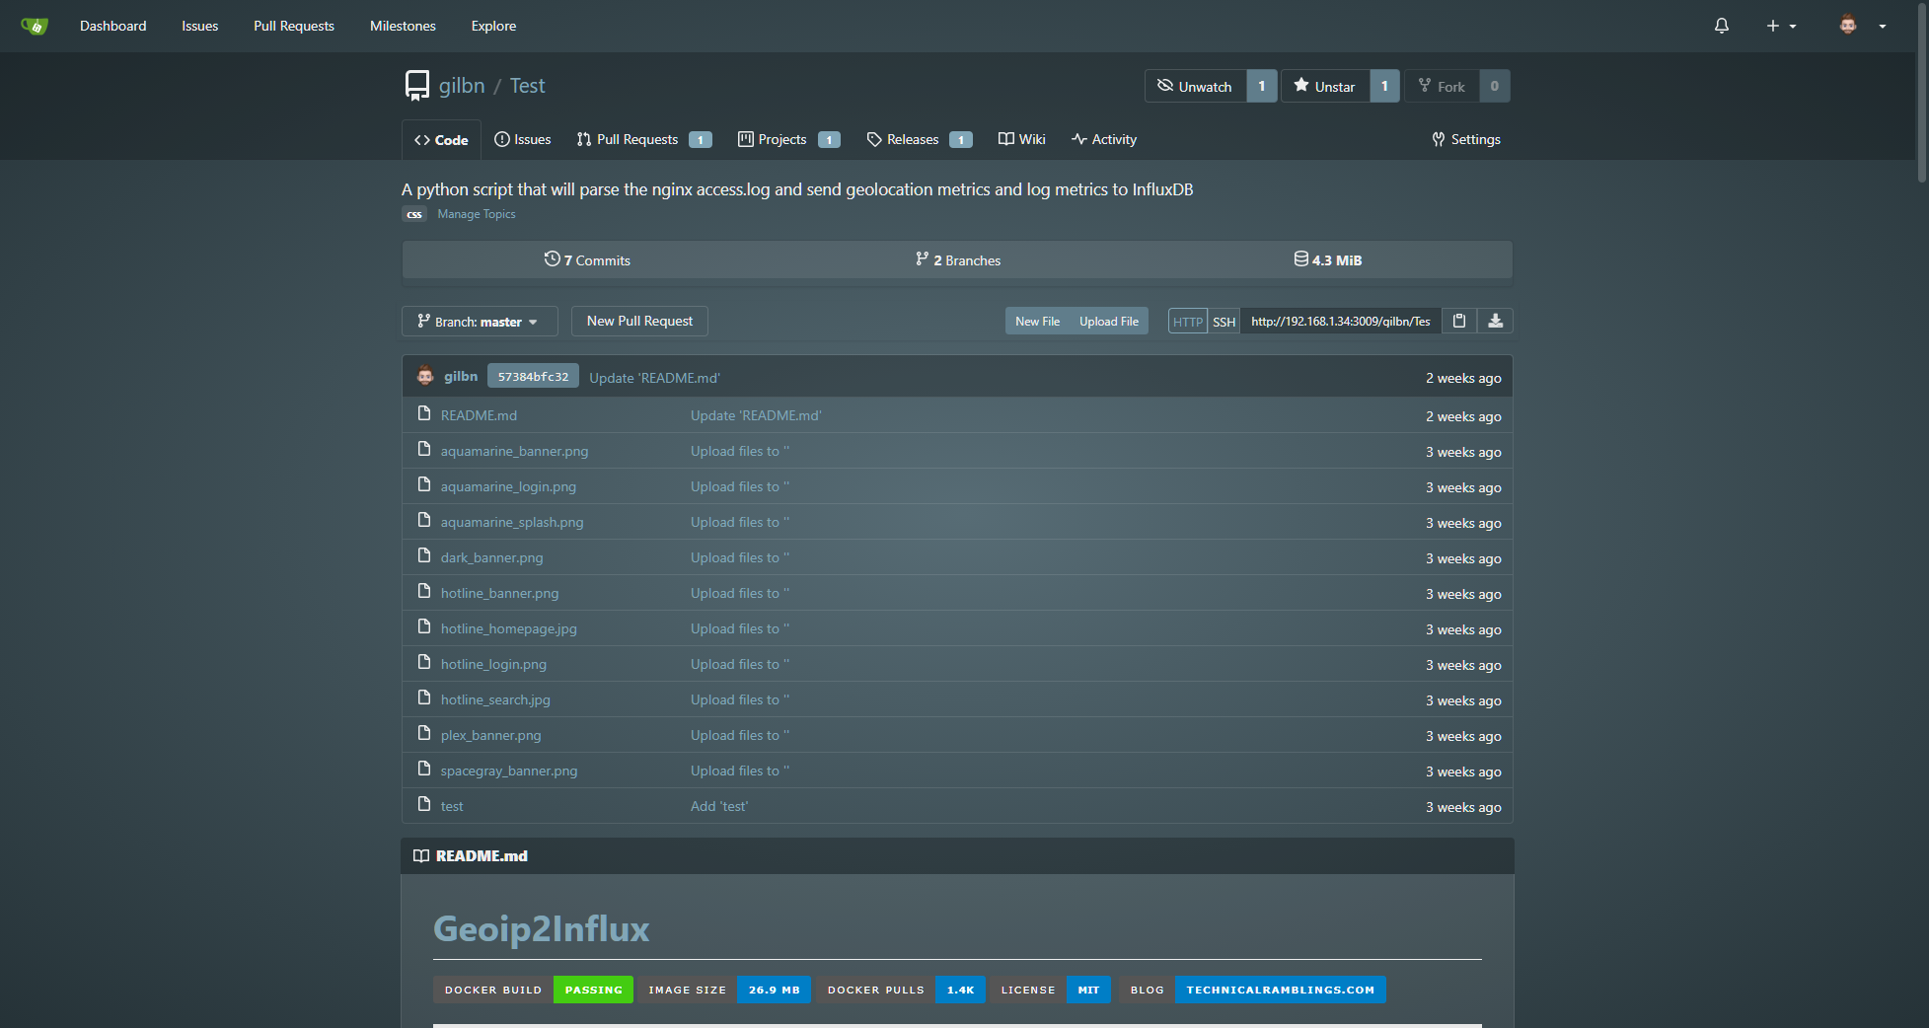
Task: Copy the repository URL to clipboard
Action: coord(1458,321)
